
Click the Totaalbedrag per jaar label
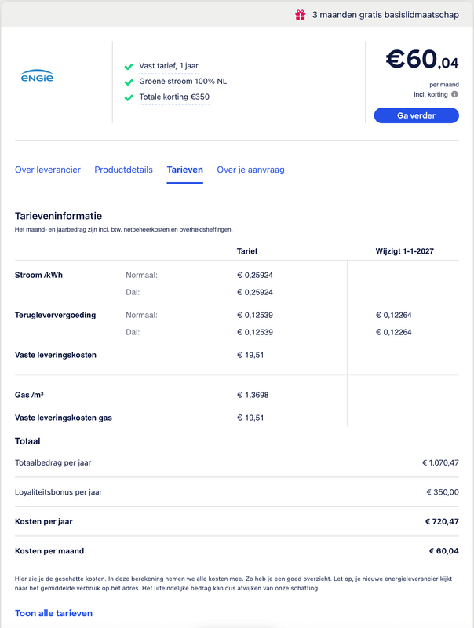pyautogui.click(x=53, y=462)
